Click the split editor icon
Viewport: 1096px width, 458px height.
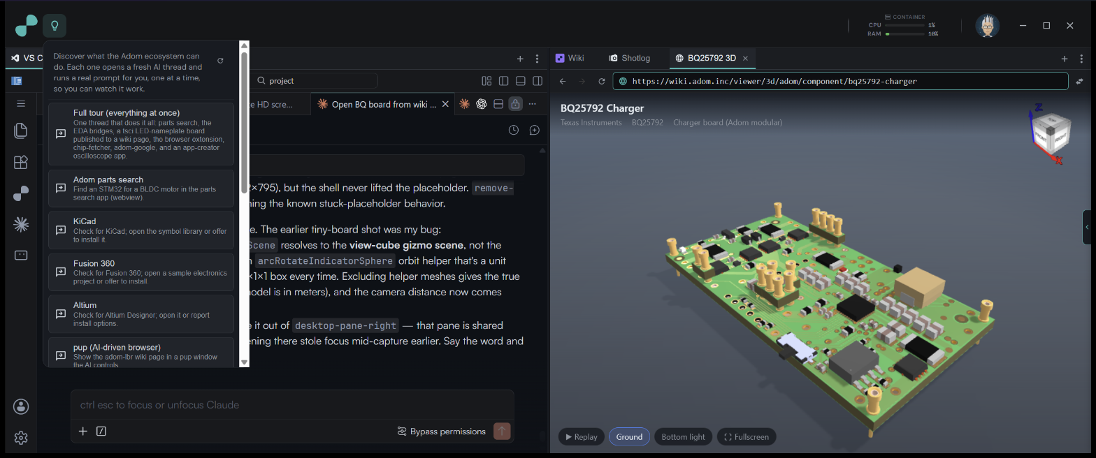[498, 104]
